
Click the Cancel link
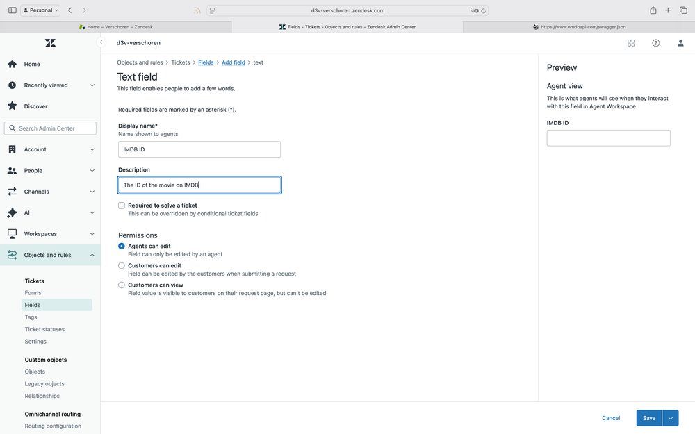coord(611,418)
